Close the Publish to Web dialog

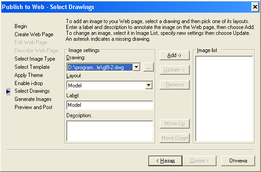(255, 7)
